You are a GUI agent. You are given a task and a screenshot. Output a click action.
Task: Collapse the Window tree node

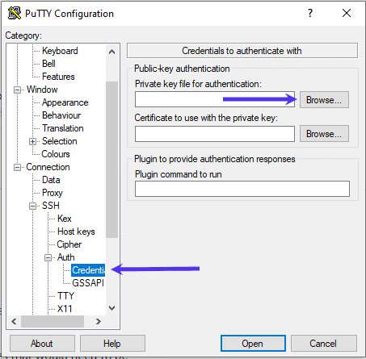click(x=17, y=90)
